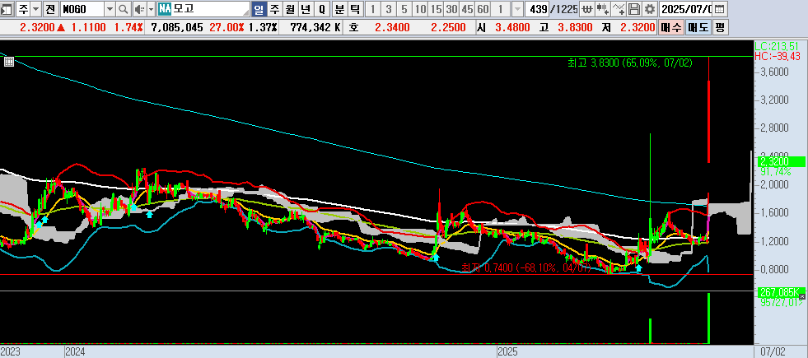
Task: Click the 전 button
Action: point(50,9)
